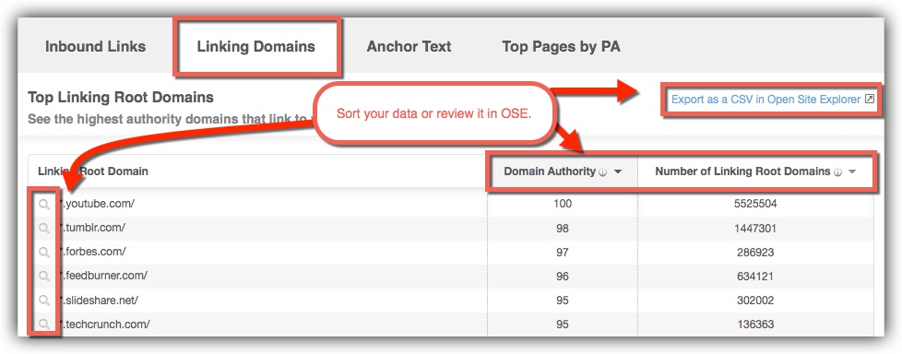Click the info icon next to Domain Authority
The height and width of the screenshot is (354, 902).
(x=603, y=171)
